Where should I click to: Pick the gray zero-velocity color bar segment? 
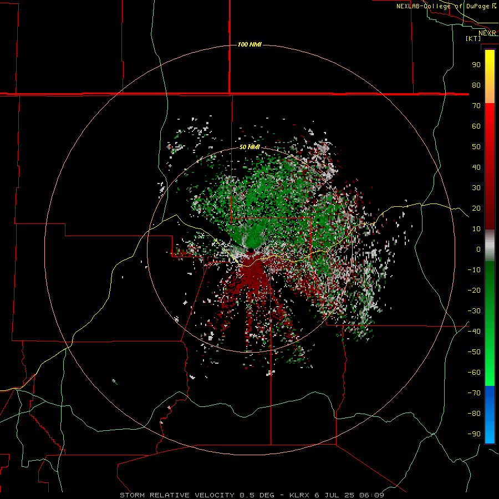490,247
